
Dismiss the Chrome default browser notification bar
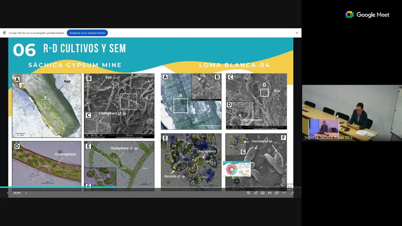297,33
